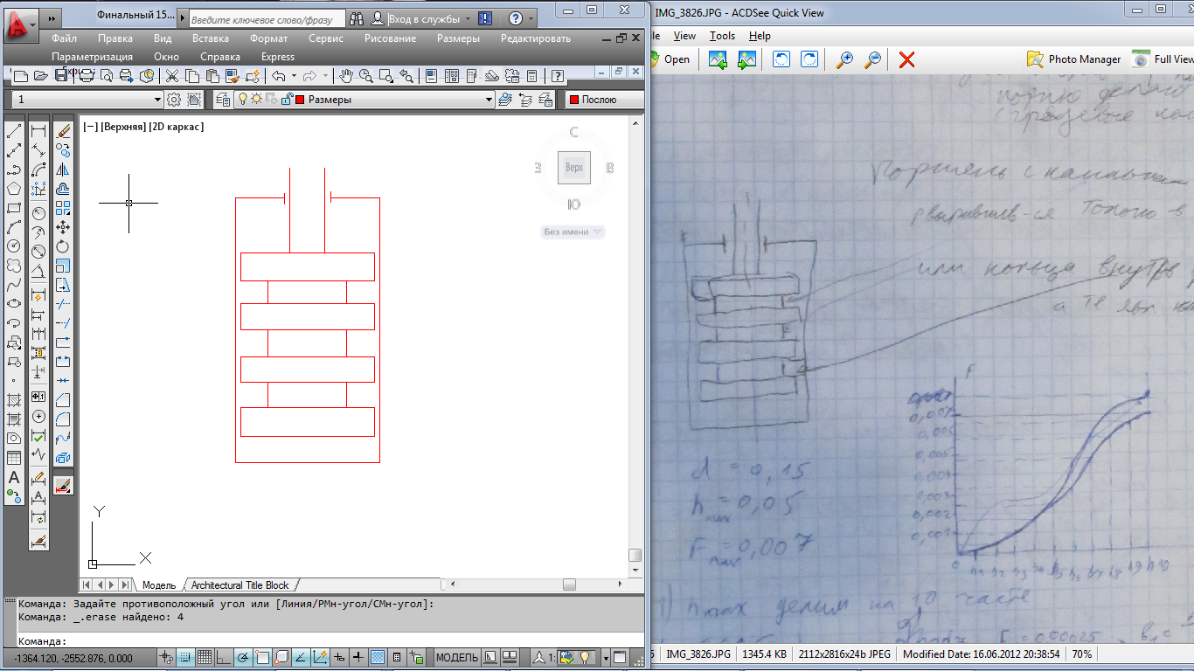
Task: Open Layer Properties Manager icon
Action: point(222,100)
